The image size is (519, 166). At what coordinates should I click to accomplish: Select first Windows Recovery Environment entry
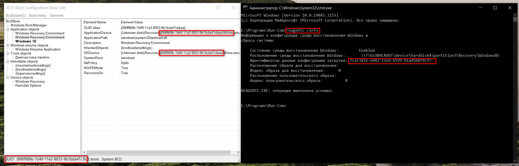(x=40, y=33)
